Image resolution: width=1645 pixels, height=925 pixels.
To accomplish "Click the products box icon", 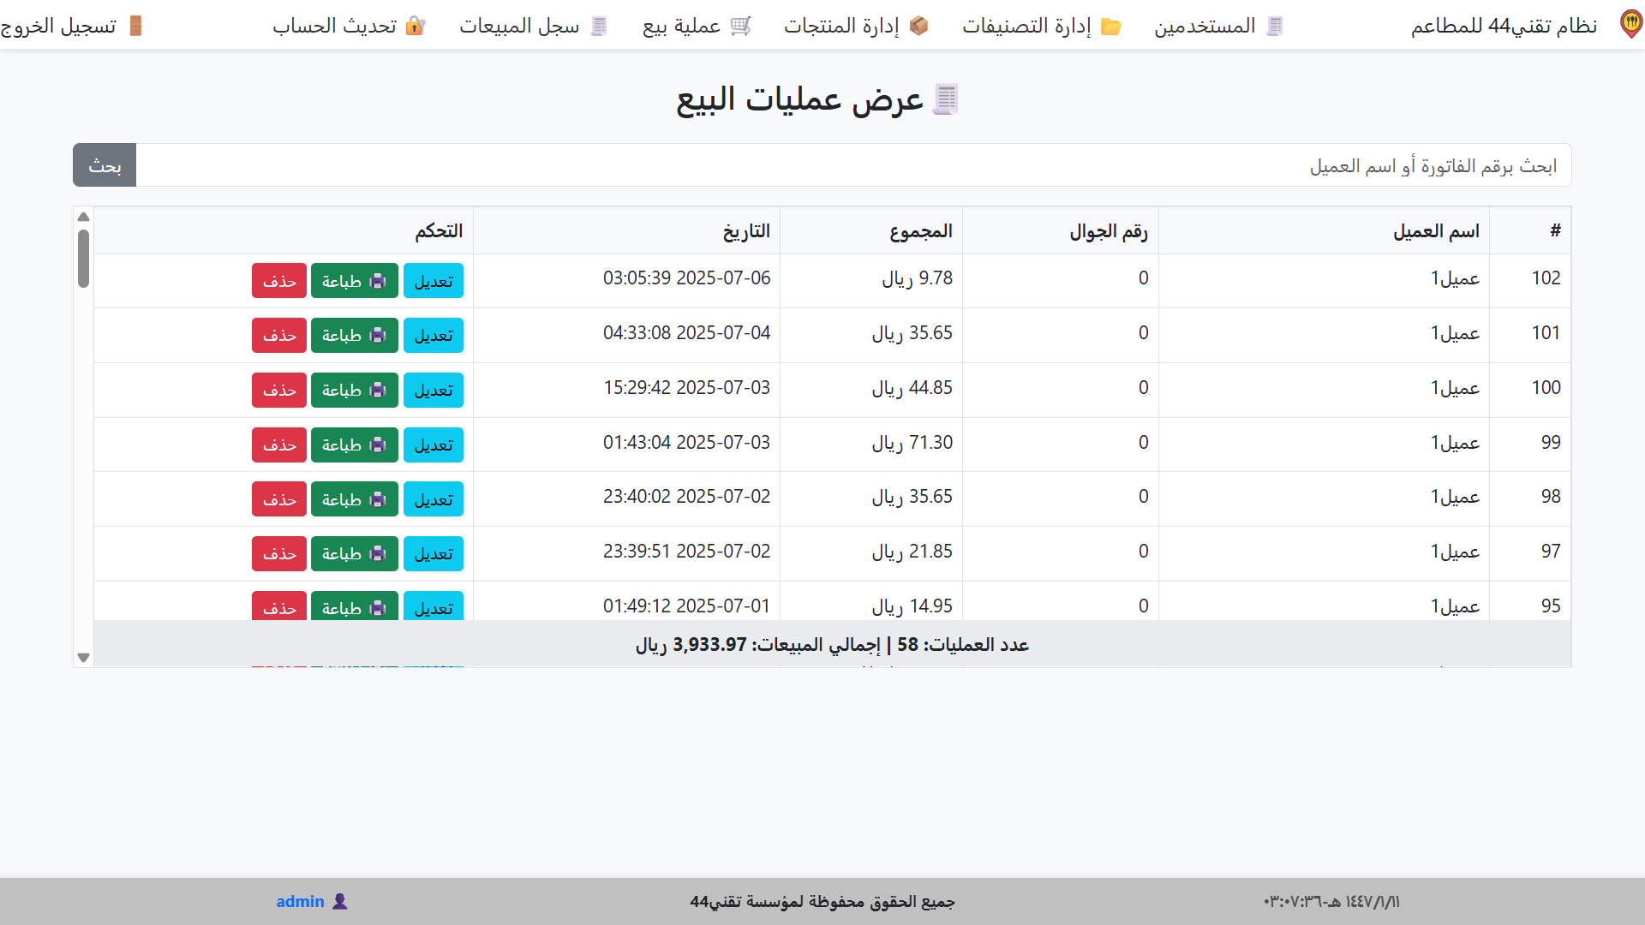I will click(x=919, y=26).
